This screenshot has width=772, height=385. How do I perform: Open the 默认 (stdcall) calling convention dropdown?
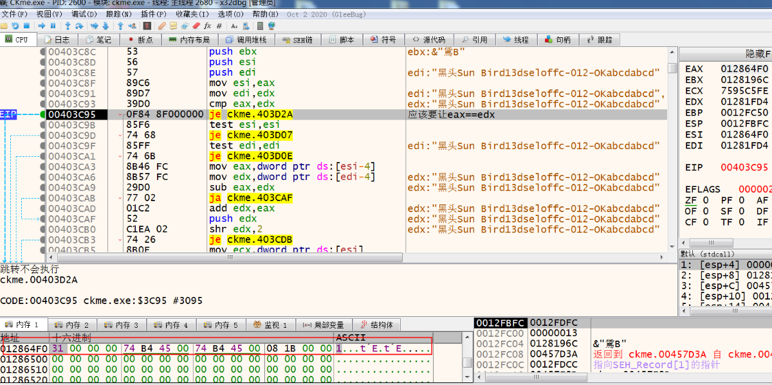(x=726, y=254)
